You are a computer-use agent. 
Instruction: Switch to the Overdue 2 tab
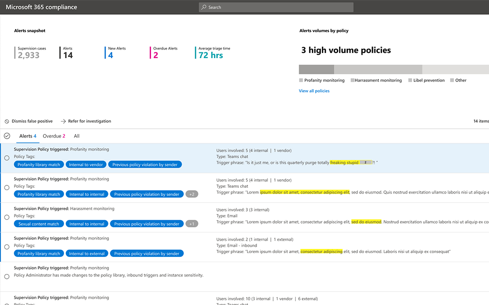click(54, 136)
